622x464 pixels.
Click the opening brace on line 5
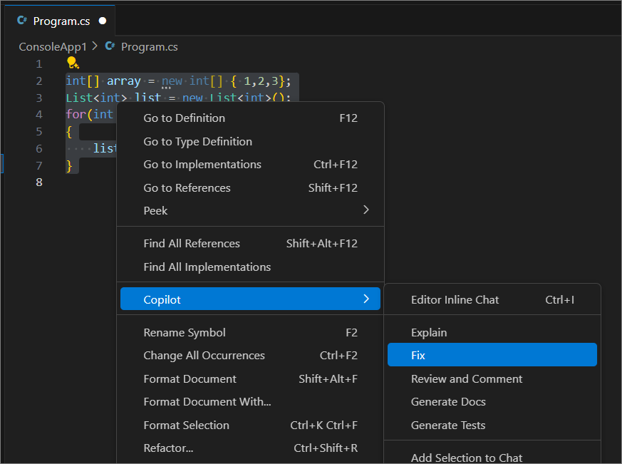[x=69, y=131]
